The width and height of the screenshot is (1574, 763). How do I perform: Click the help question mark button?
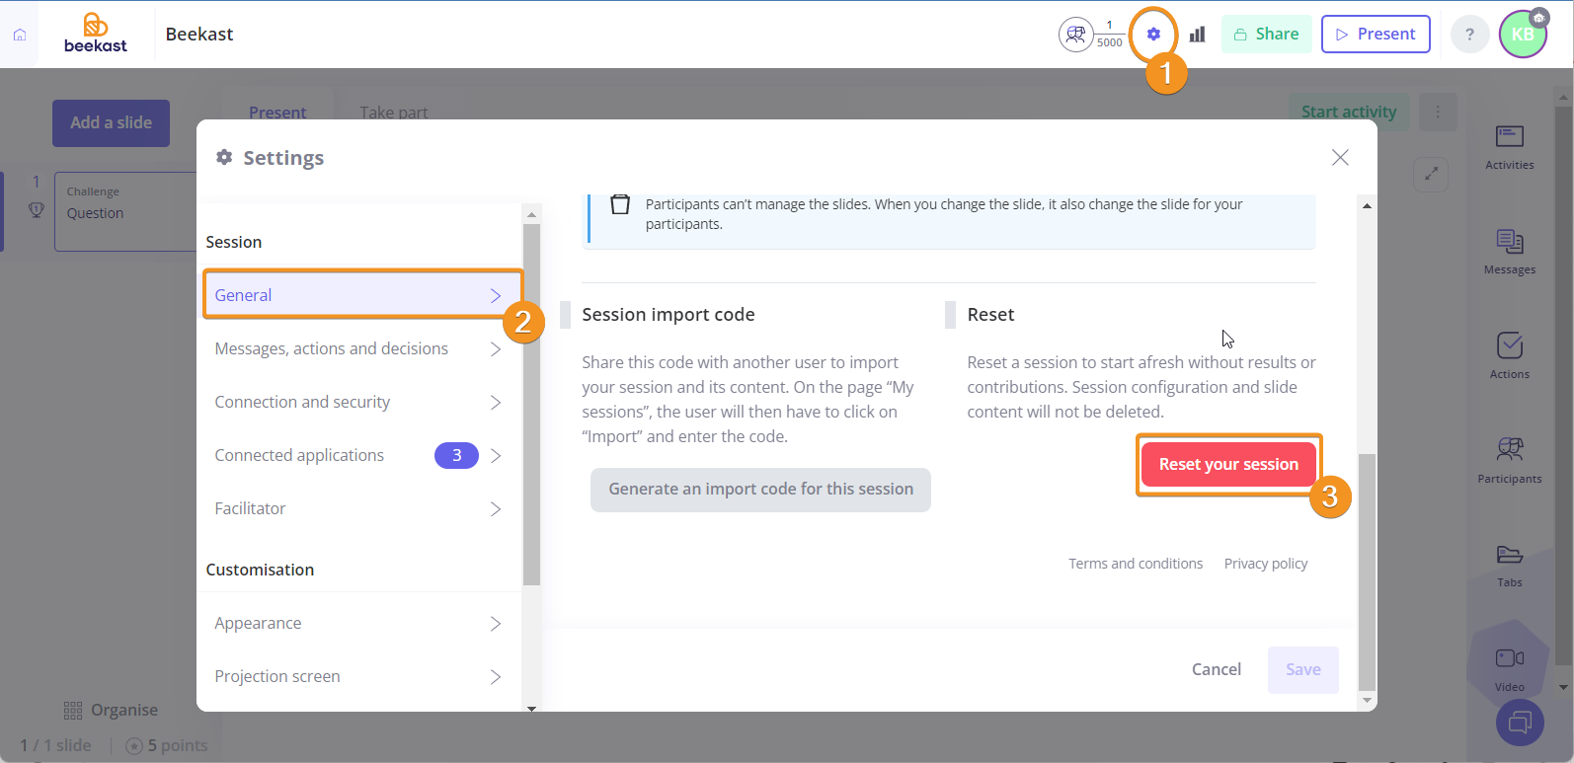[x=1469, y=35]
